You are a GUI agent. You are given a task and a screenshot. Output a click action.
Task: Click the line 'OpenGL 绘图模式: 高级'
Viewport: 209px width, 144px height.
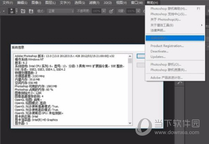(x=31, y=103)
